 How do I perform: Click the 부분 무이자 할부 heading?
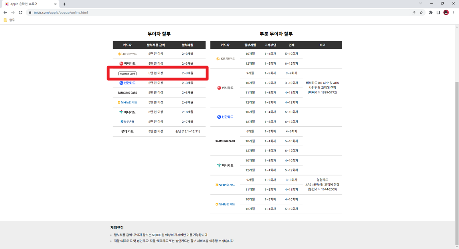(276, 34)
